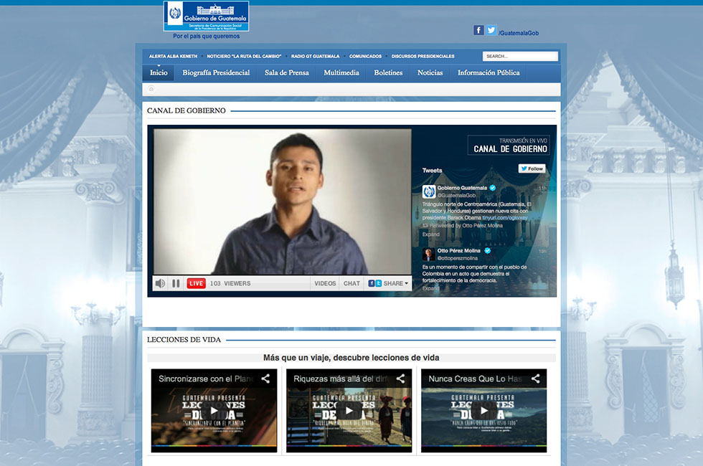
Task: Open Biografía Presidencial menu
Action: [x=216, y=72]
